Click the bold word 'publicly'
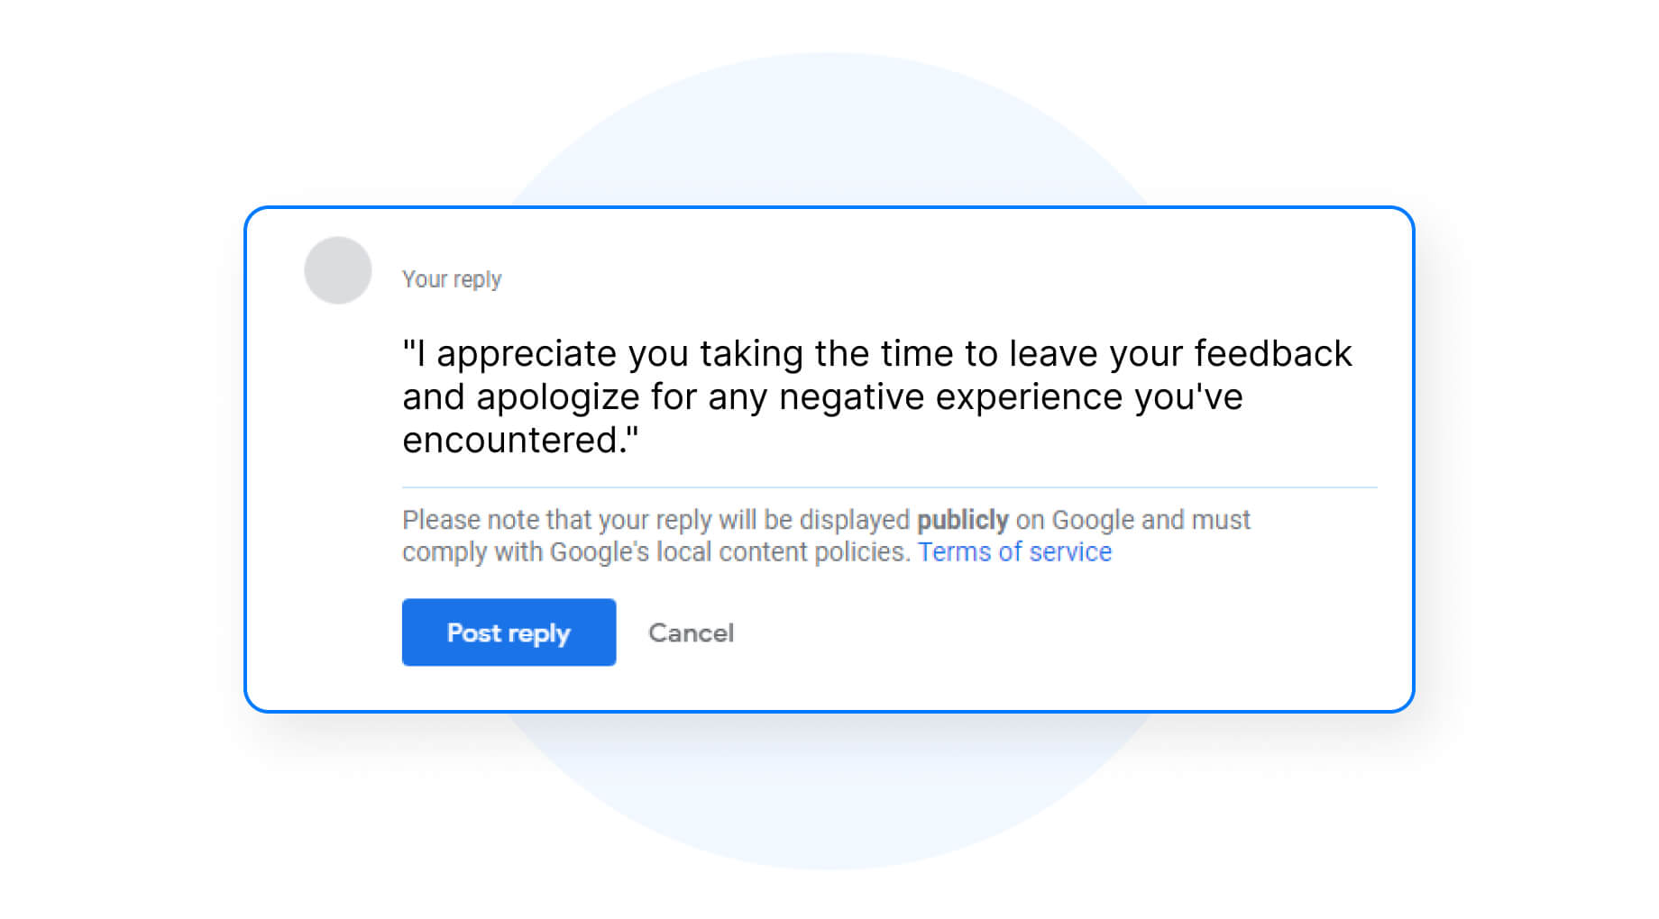Image resolution: width=1659 pixels, height=919 pixels. click(963, 520)
